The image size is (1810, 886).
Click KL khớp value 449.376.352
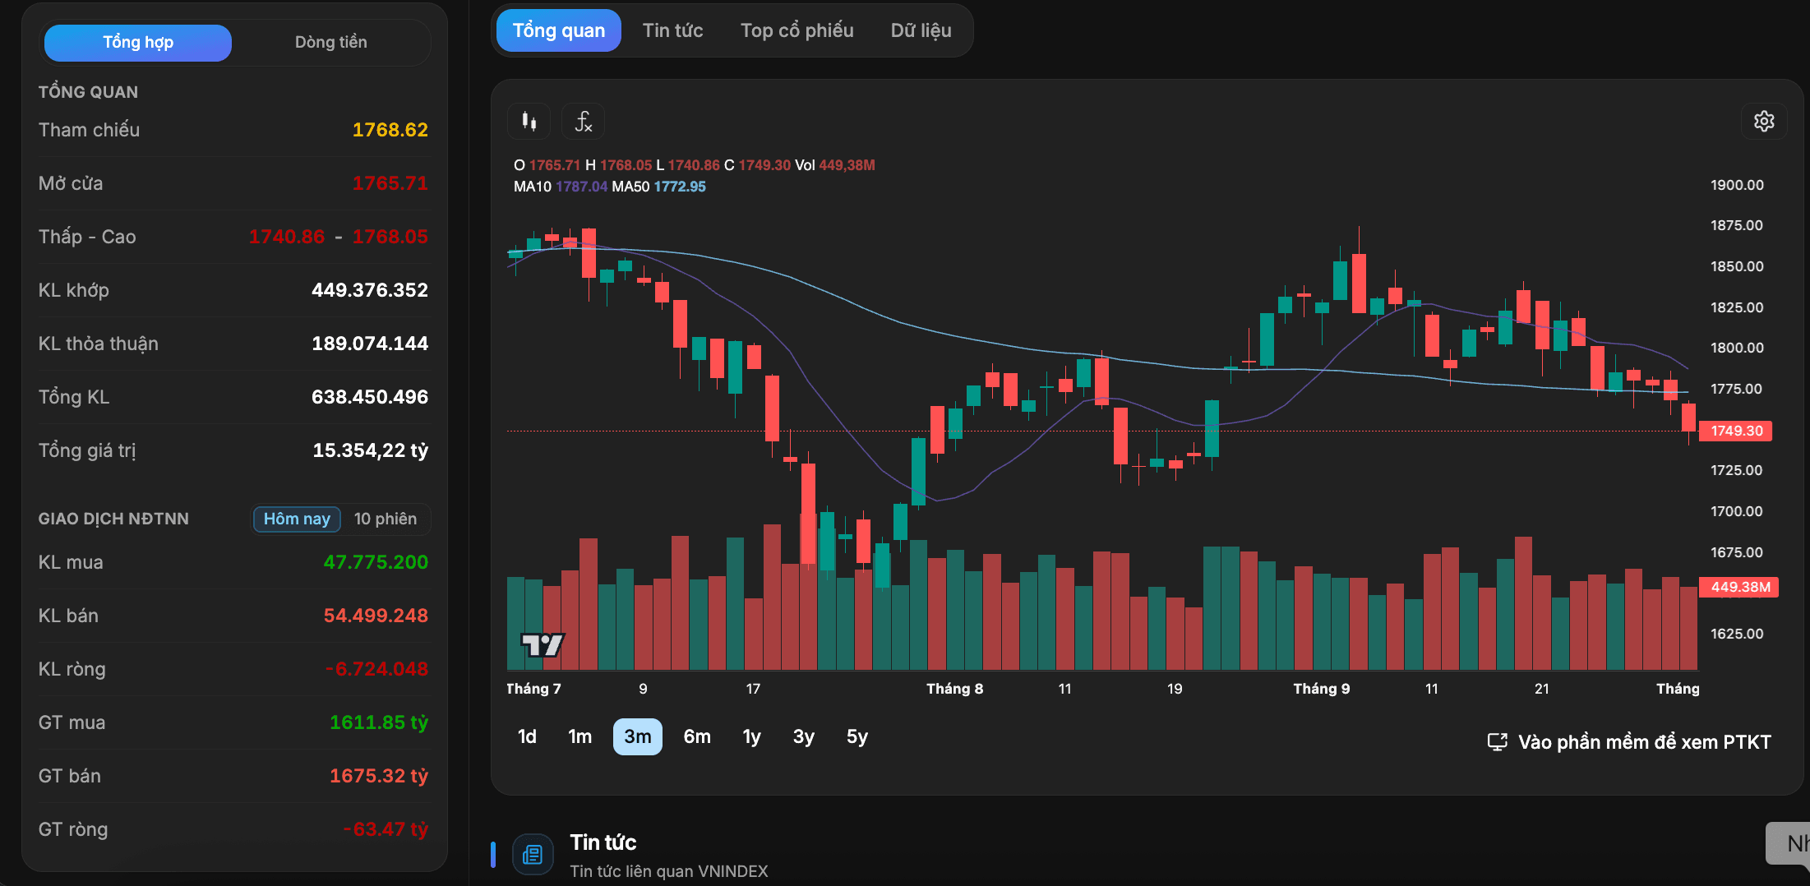tap(369, 290)
